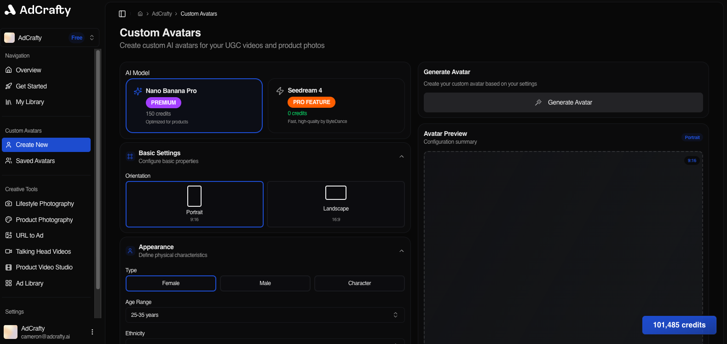The image size is (727, 344).
Task: Click the Free plan badge
Action: [x=77, y=38]
